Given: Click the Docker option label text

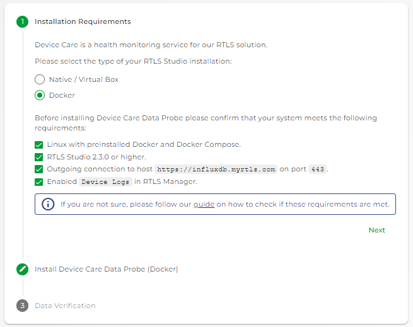Looking at the screenshot, I should 62,95.
